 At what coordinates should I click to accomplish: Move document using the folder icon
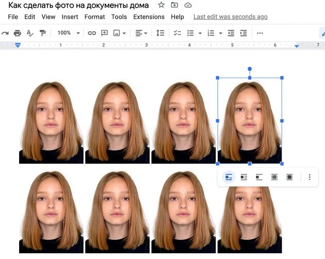174,5
